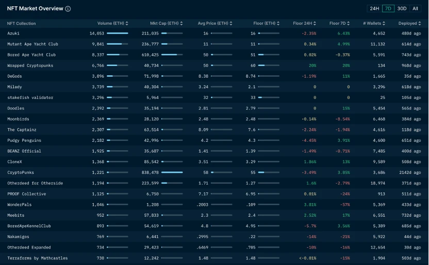Click DeGods deployed value 35d ago
Image resolution: width=429 pixels, height=265 pixels.
point(412,76)
